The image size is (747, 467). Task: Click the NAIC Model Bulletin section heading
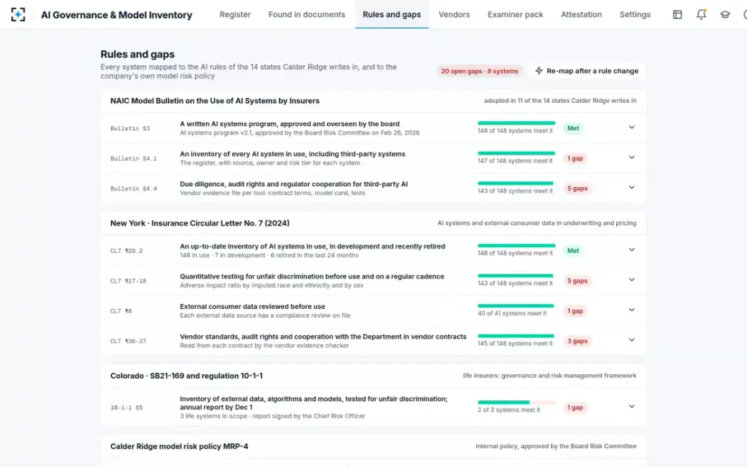coord(215,100)
